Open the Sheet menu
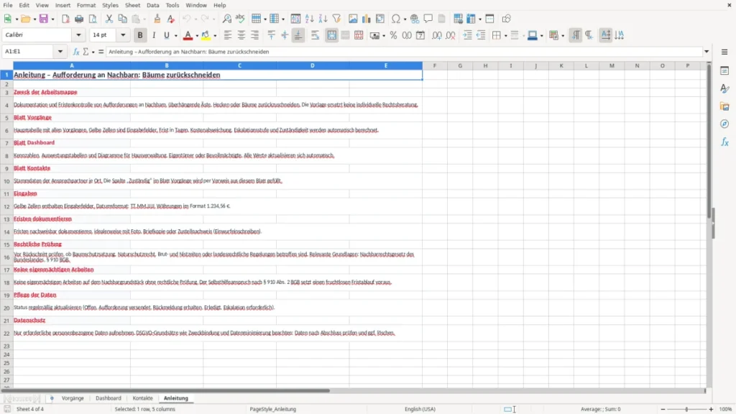736x414 pixels. [x=132, y=5]
